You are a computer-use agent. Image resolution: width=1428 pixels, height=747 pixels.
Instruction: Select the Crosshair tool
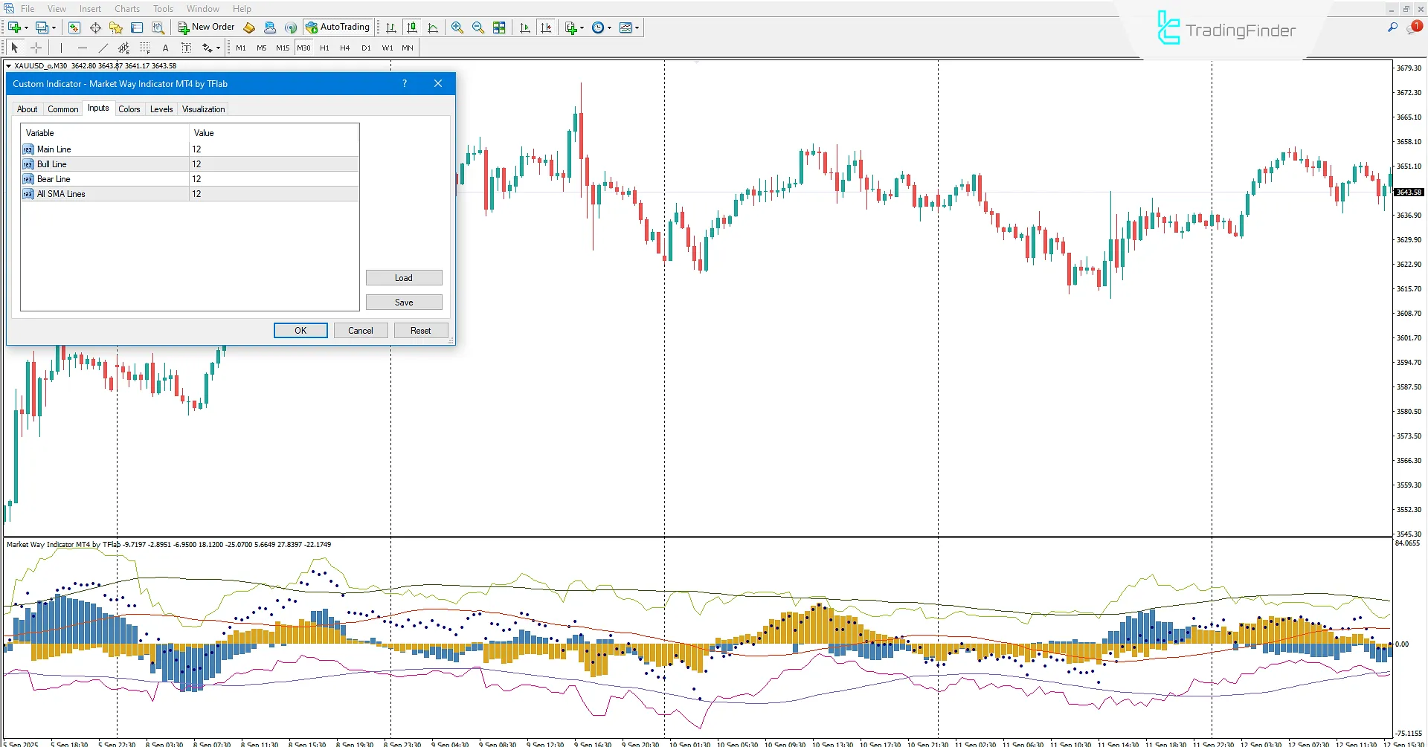click(x=36, y=48)
